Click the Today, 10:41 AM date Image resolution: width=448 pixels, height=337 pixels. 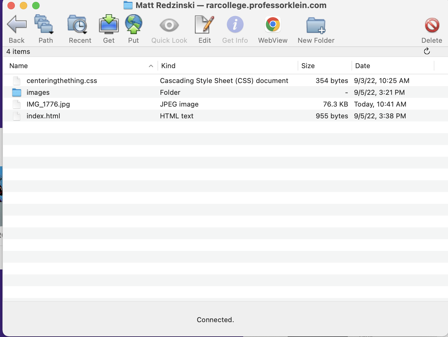click(x=380, y=104)
